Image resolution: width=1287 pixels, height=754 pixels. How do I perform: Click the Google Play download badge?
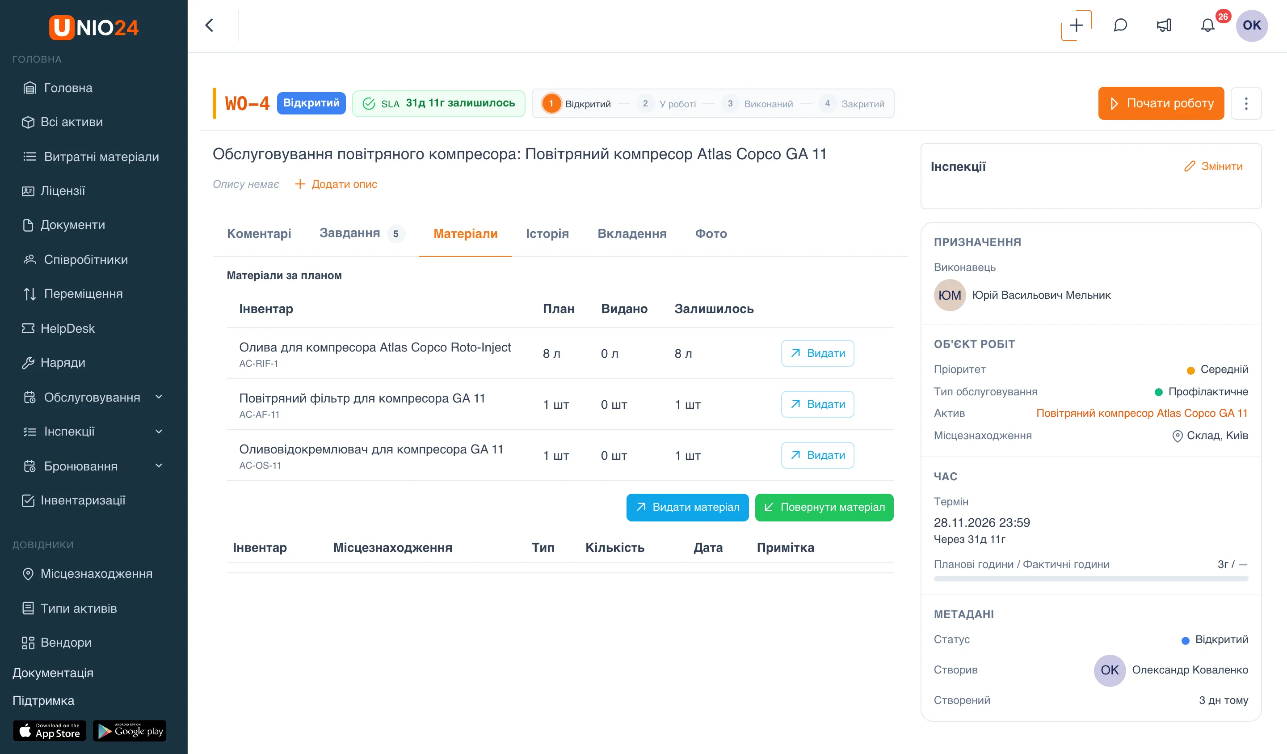pos(130,731)
